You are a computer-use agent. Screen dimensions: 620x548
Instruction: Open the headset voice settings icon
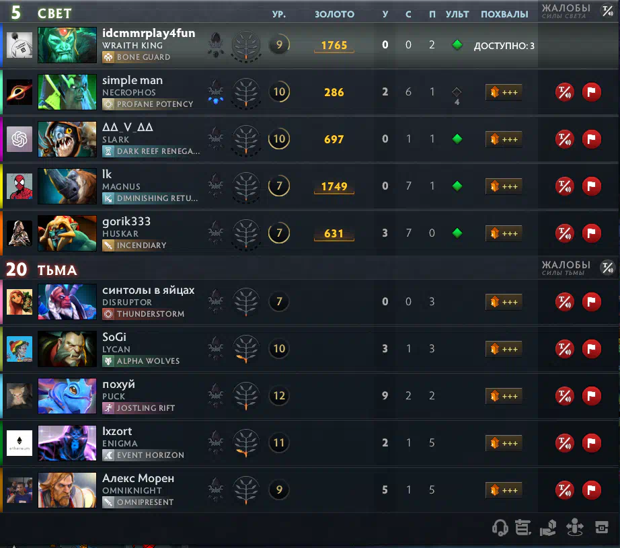coord(500,527)
